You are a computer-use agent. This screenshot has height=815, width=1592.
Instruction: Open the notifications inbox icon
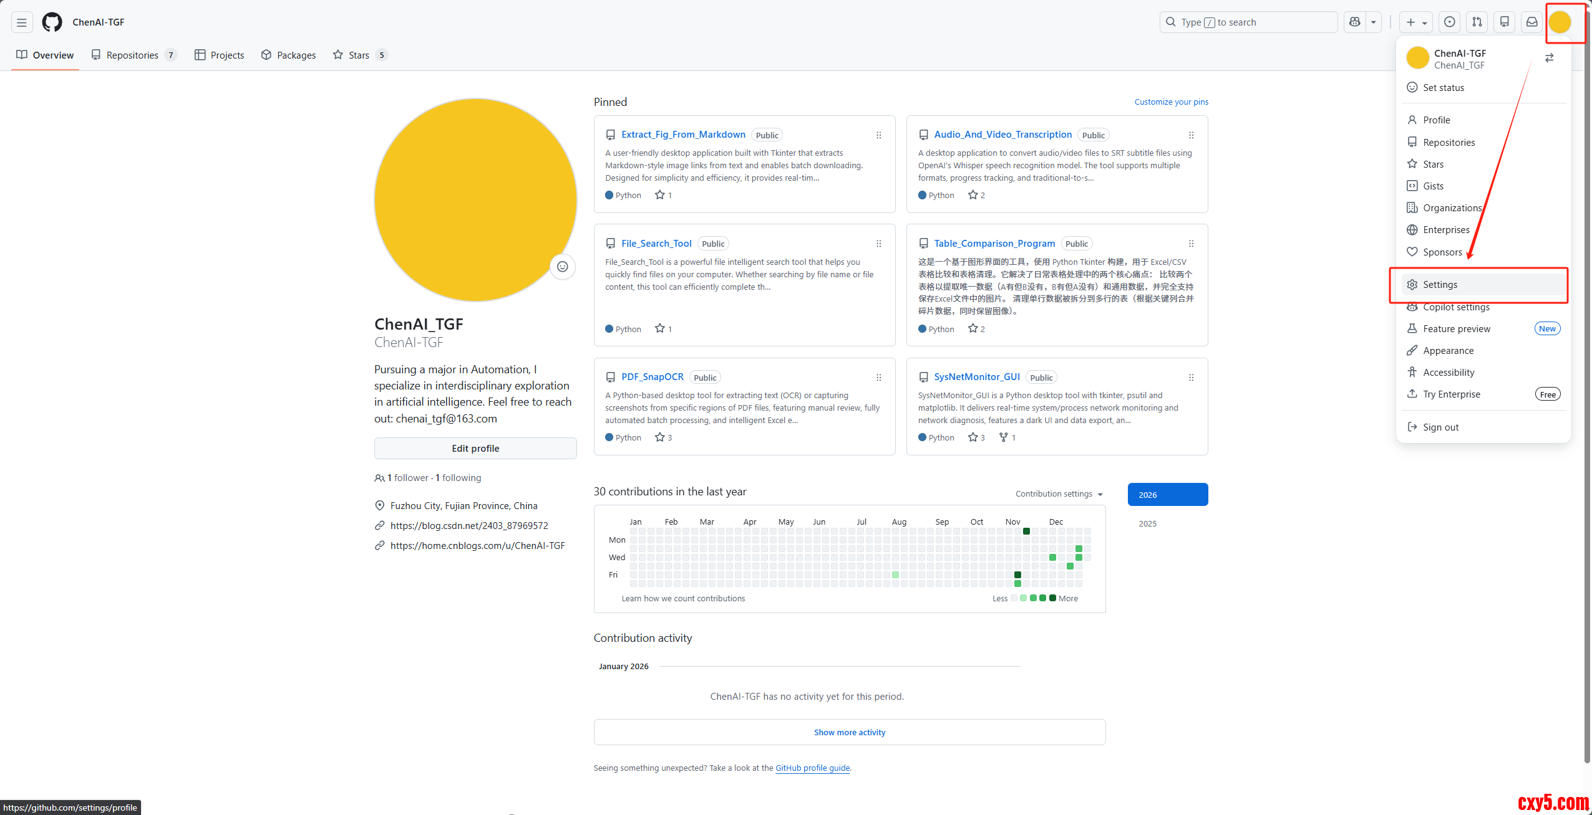[1531, 22]
